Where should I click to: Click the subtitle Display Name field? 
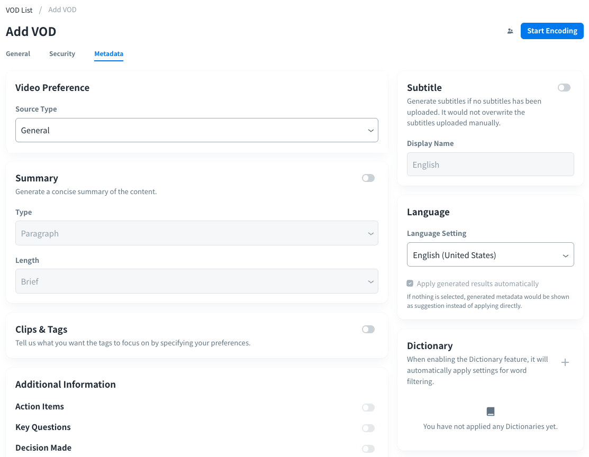click(490, 164)
